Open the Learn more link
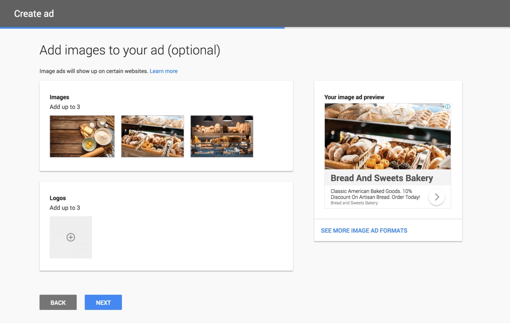This screenshot has width=510, height=323. pyautogui.click(x=163, y=71)
